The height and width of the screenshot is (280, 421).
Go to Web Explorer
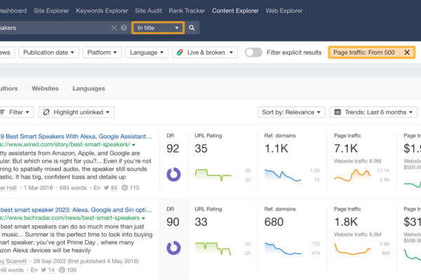click(284, 10)
